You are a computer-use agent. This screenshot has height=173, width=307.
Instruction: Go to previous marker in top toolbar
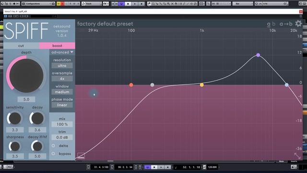point(113,4)
